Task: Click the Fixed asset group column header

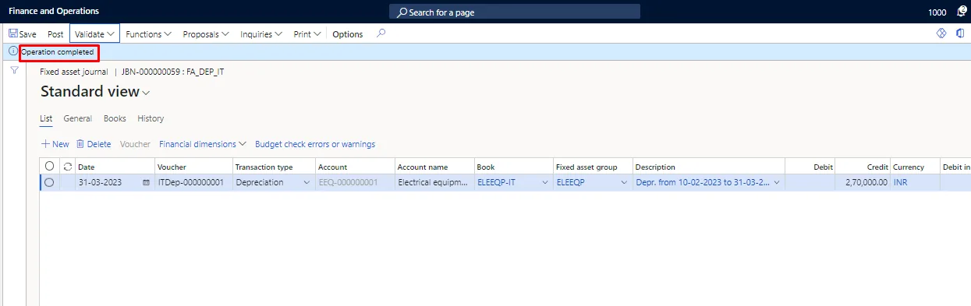Action: [586, 167]
